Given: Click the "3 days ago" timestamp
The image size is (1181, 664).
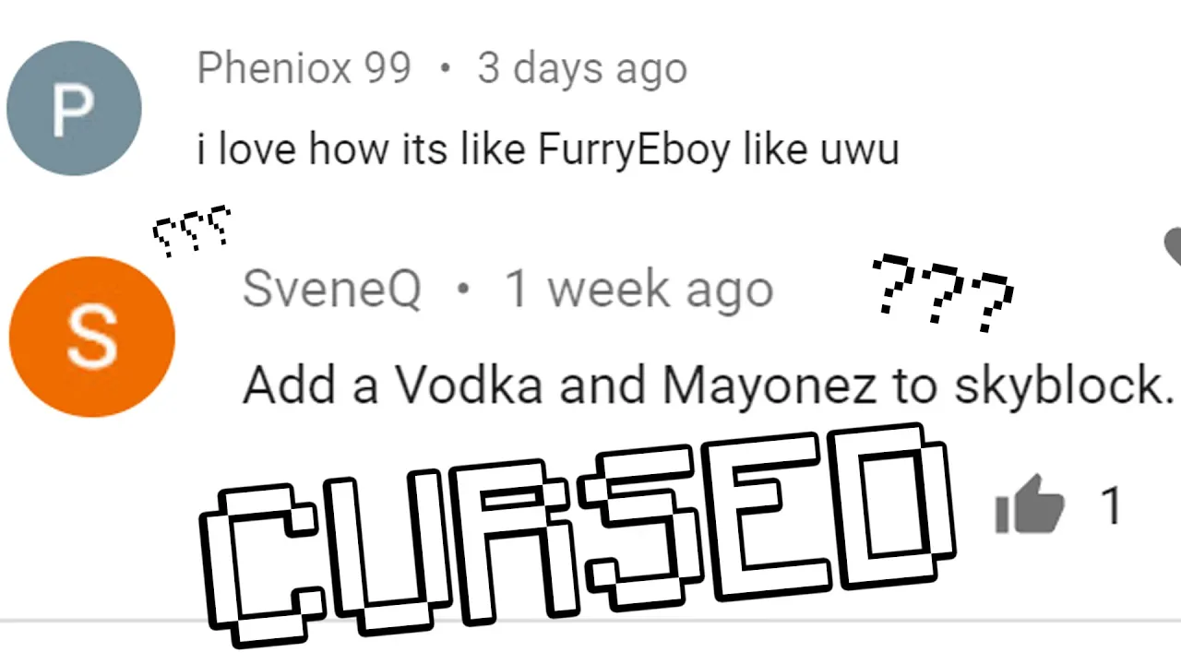Looking at the screenshot, I should click(582, 69).
